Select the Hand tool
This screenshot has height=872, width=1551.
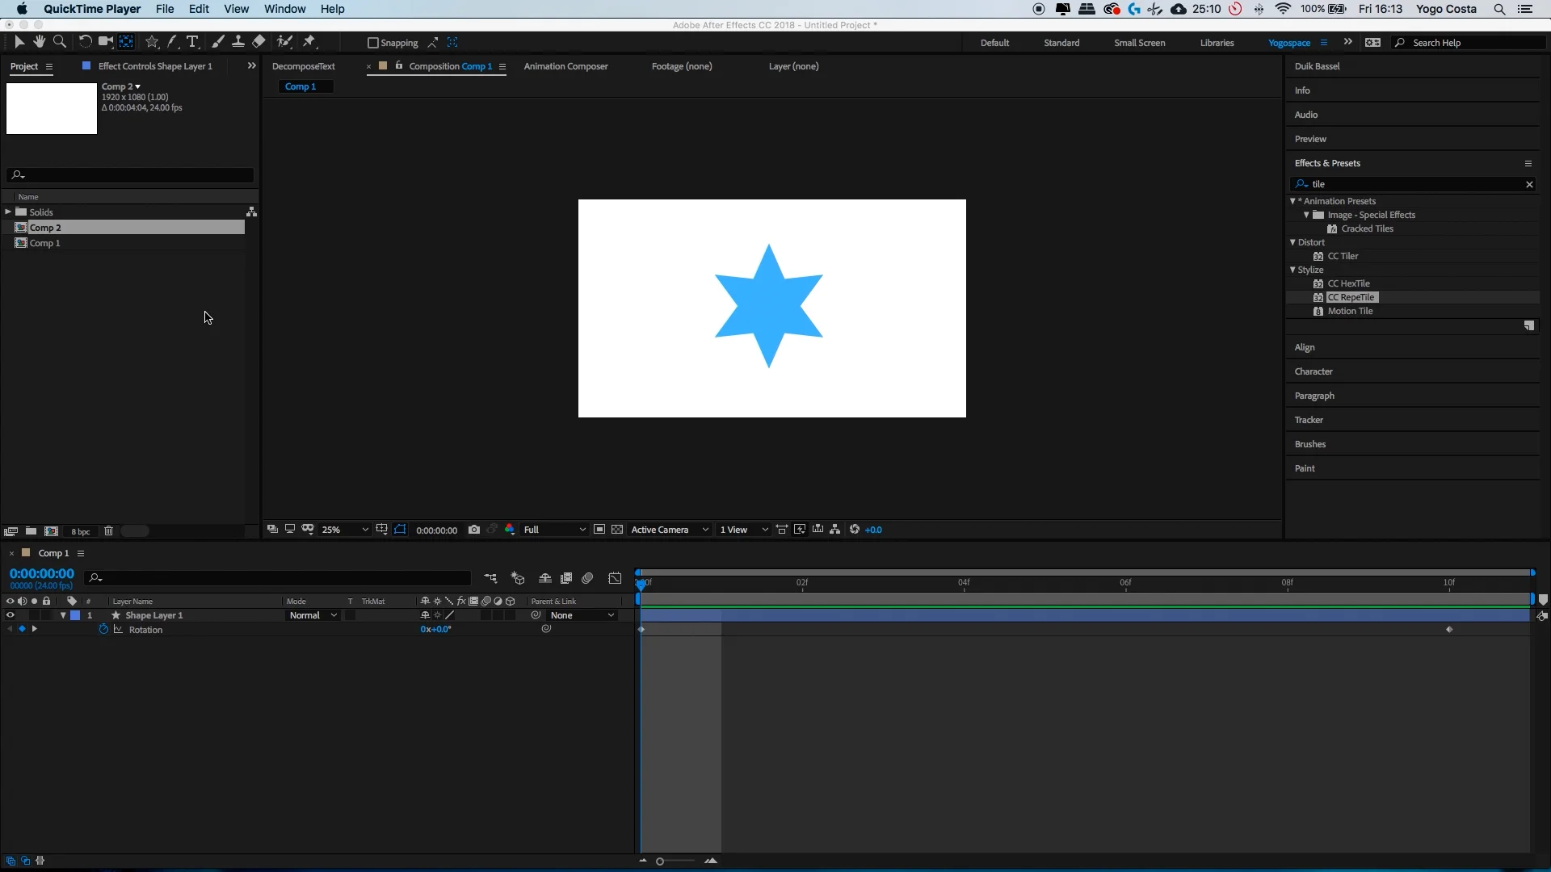tap(39, 42)
